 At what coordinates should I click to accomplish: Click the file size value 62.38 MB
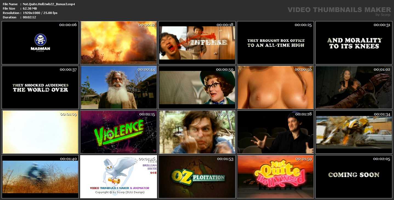(x=30, y=8)
